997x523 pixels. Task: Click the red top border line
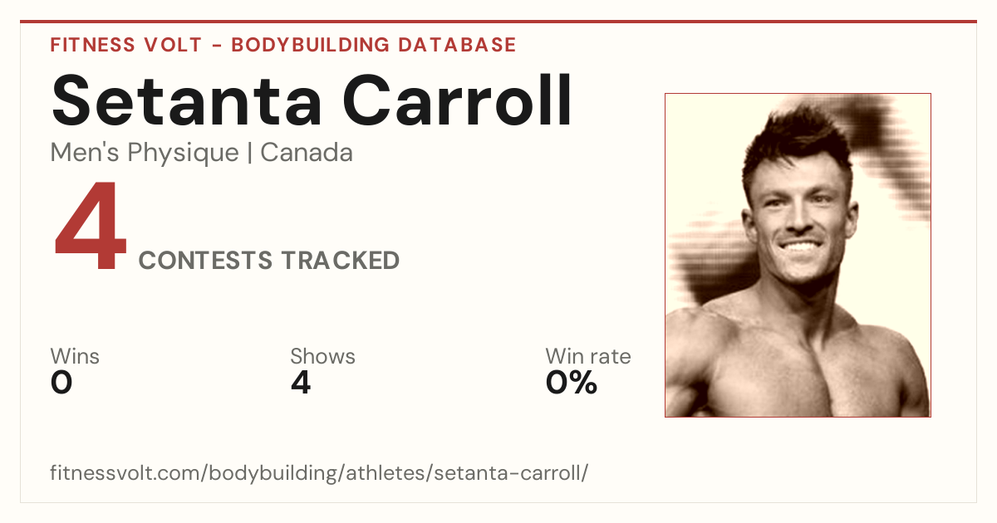point(498,22)
